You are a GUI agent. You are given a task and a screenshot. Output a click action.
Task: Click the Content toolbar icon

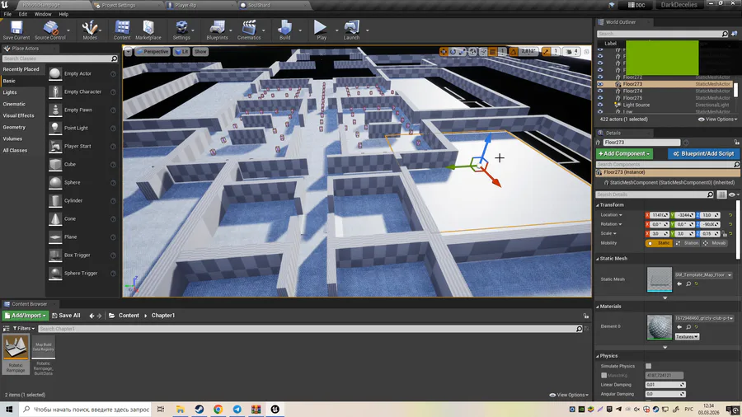click(122, 30)
